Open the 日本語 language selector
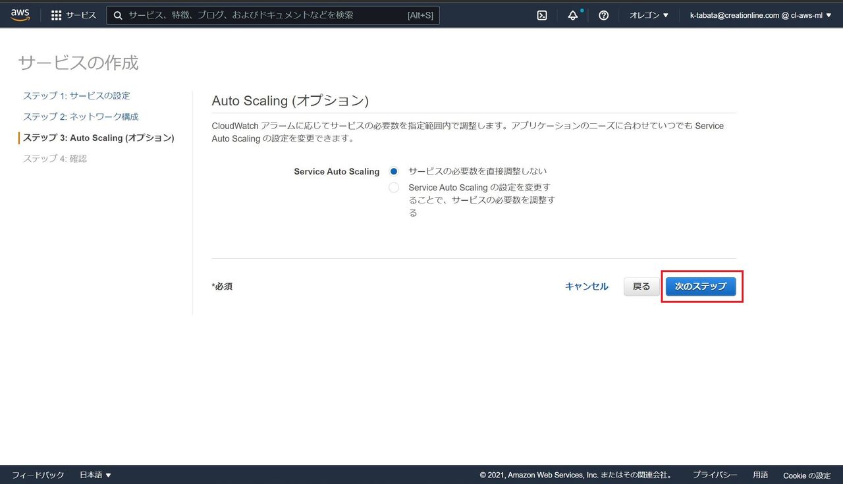The image size is (843, 484). pos(95,475)
